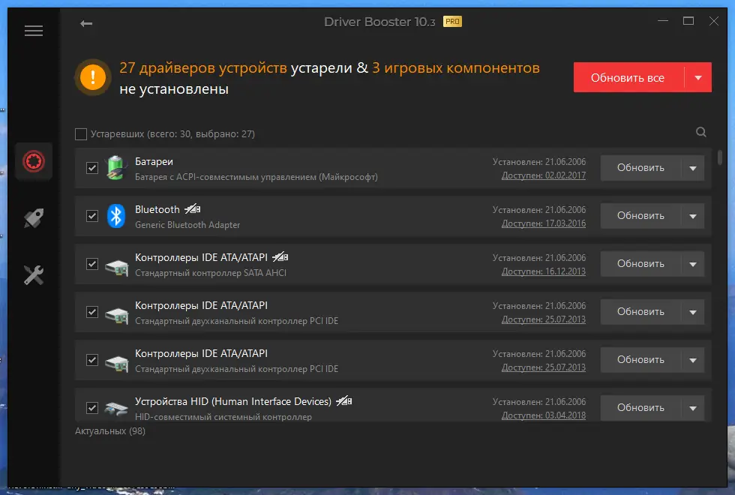
Task: Click the Bluetooth device icon
Action: [x=115, y=215]
